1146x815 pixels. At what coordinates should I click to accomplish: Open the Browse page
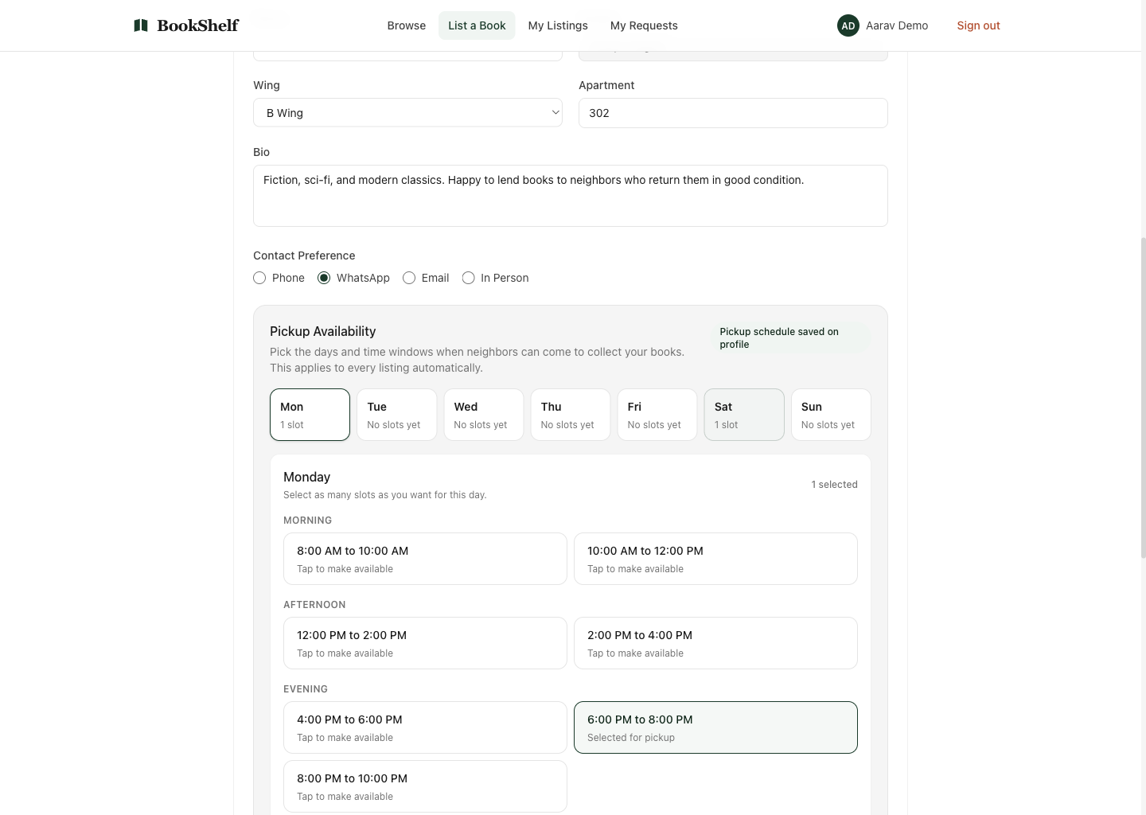(x=406, y=25)
